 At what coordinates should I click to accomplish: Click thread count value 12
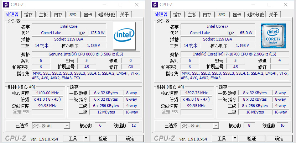(x=134, y=125)
